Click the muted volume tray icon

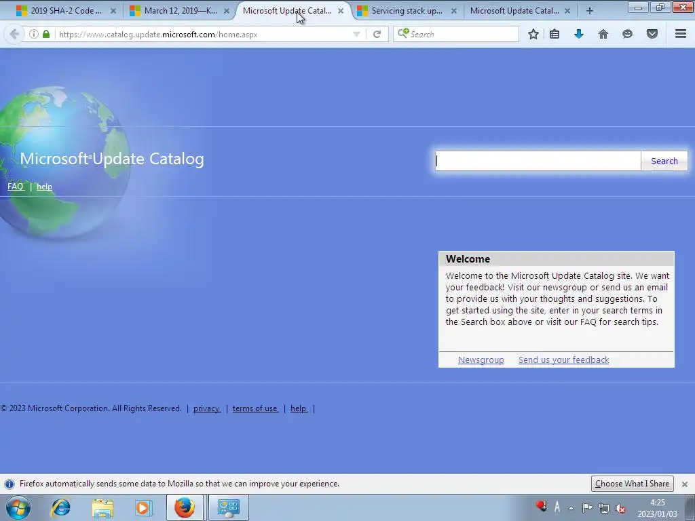(620, 509)
